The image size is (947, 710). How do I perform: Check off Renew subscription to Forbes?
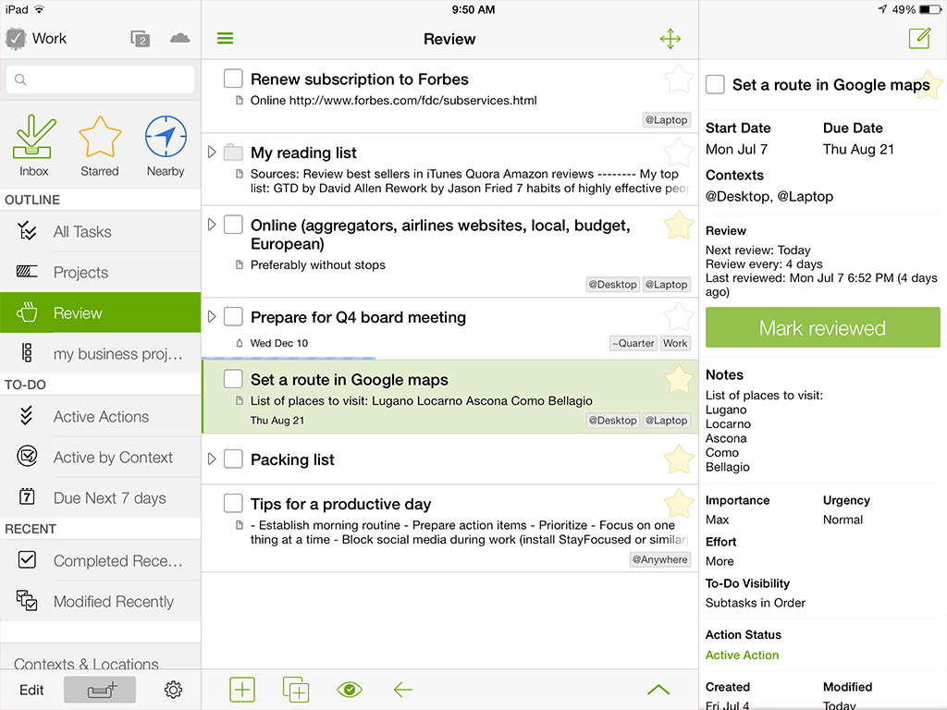click(x=233, y=79)
